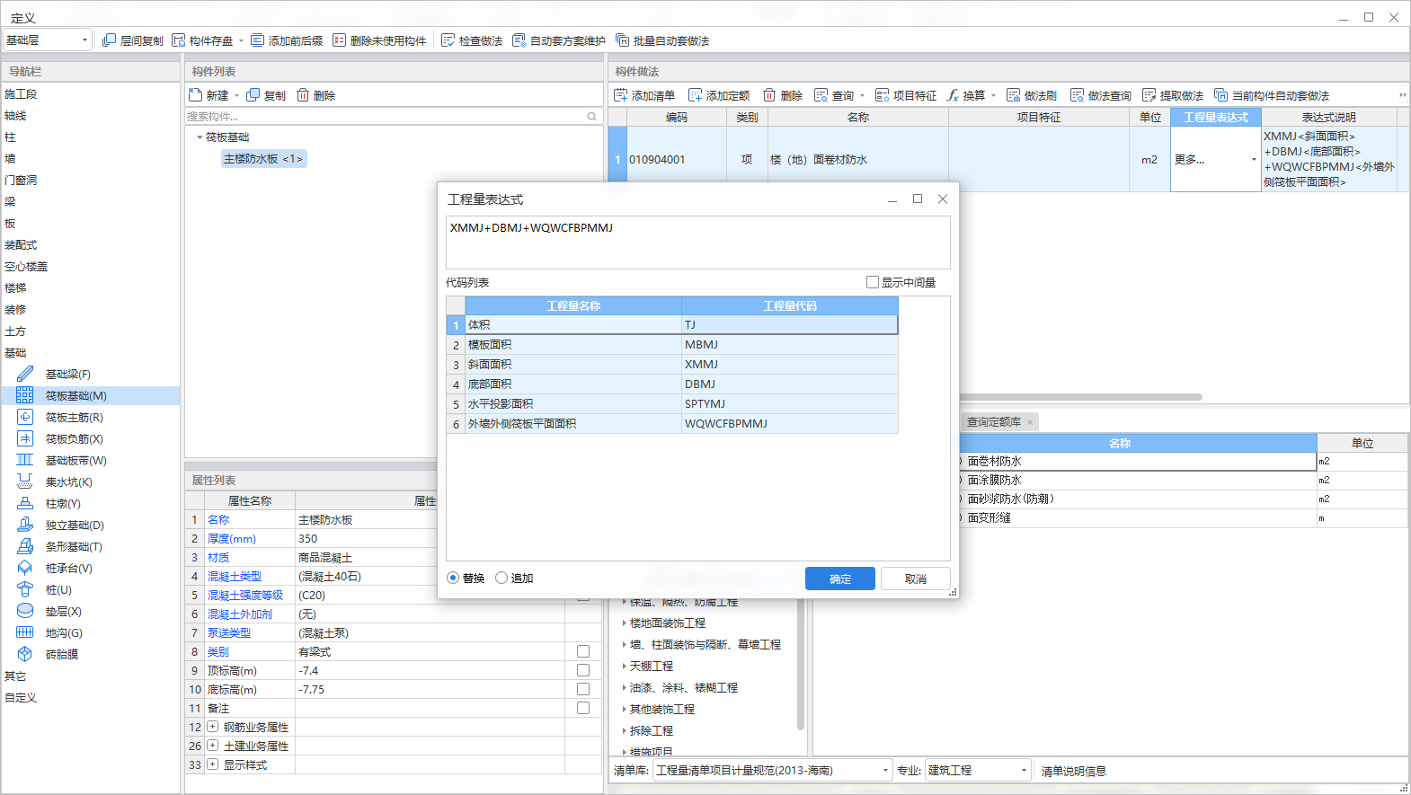Click the 项目特征 toolbar icon
Viewport: 1411px width, 795px height.
click(882, 95)
